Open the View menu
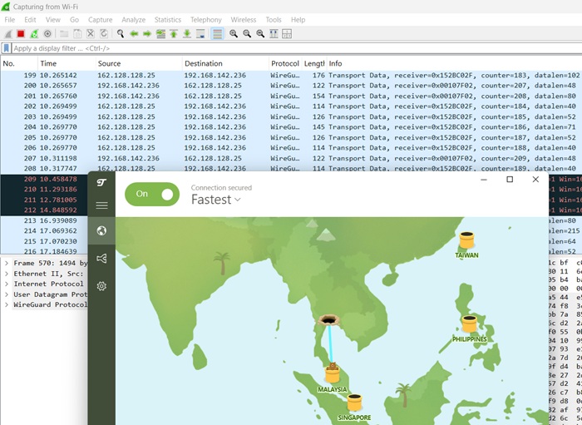 point(52,20)
